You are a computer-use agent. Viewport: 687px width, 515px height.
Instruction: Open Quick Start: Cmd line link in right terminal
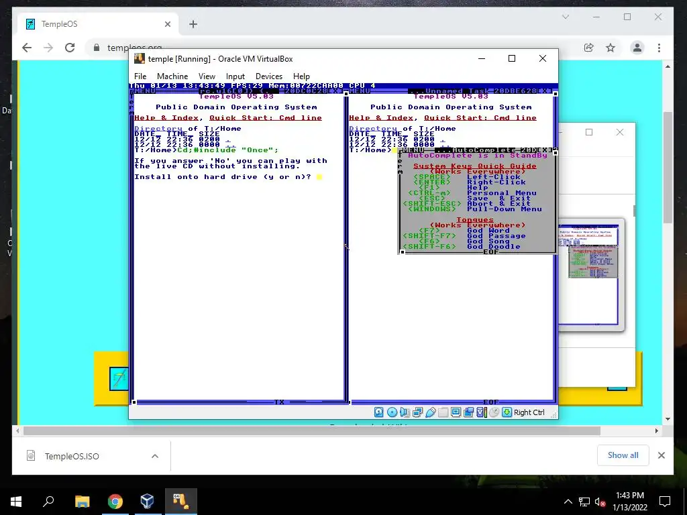[x=480, y=118]
